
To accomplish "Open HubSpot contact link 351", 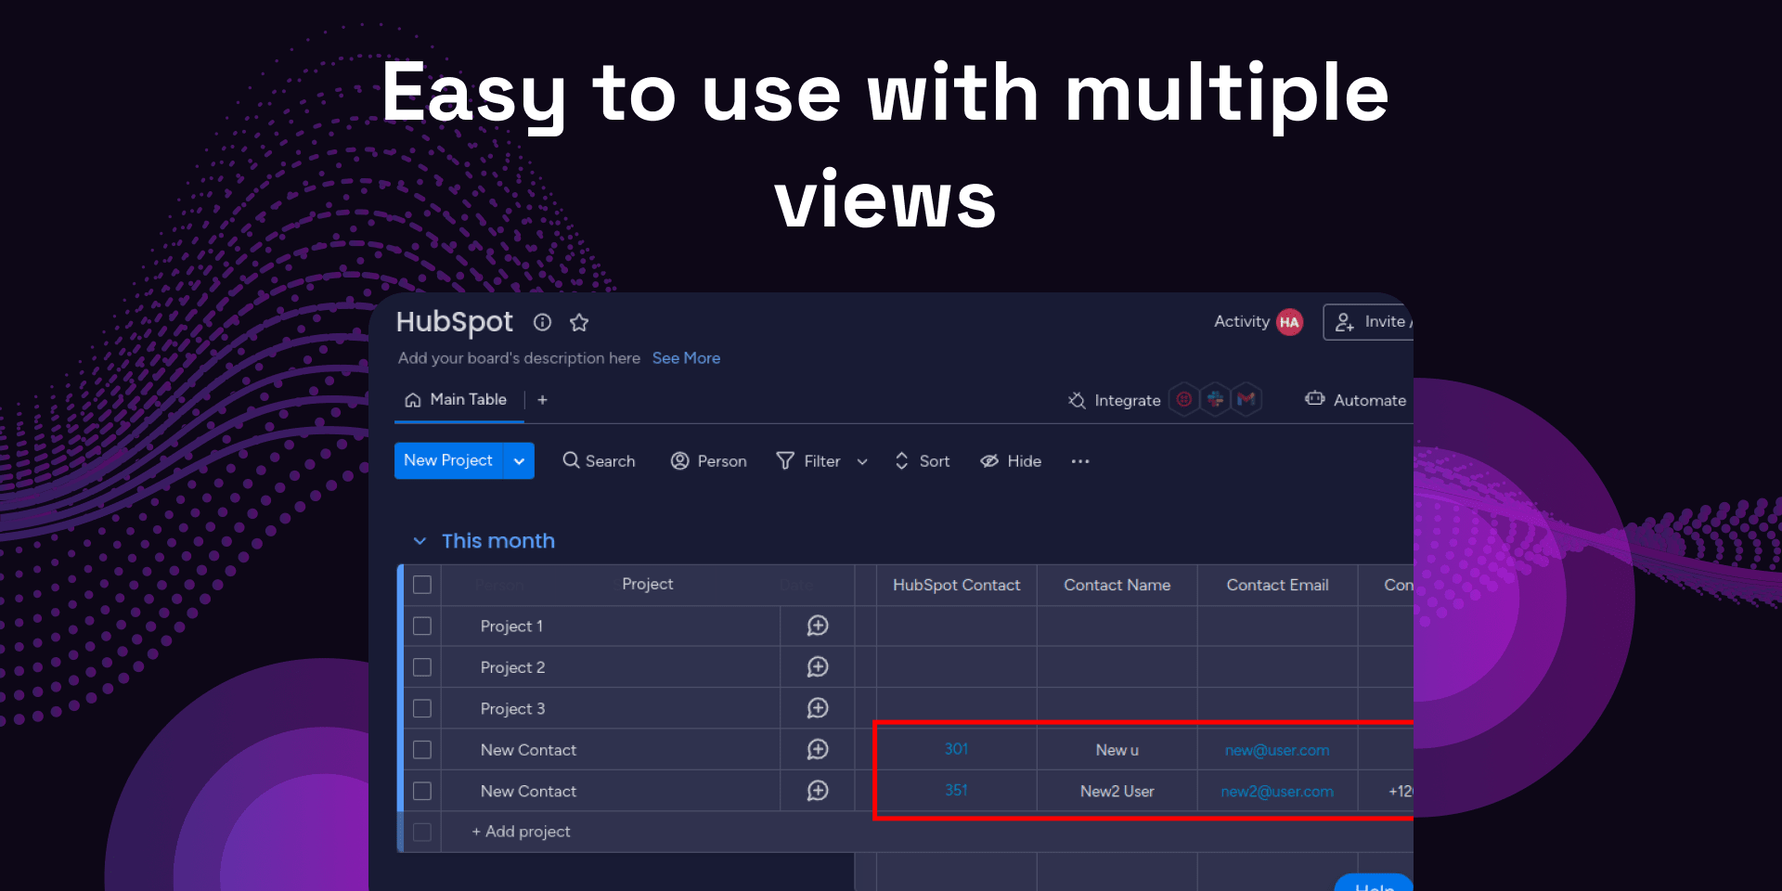I will (956, 790).
